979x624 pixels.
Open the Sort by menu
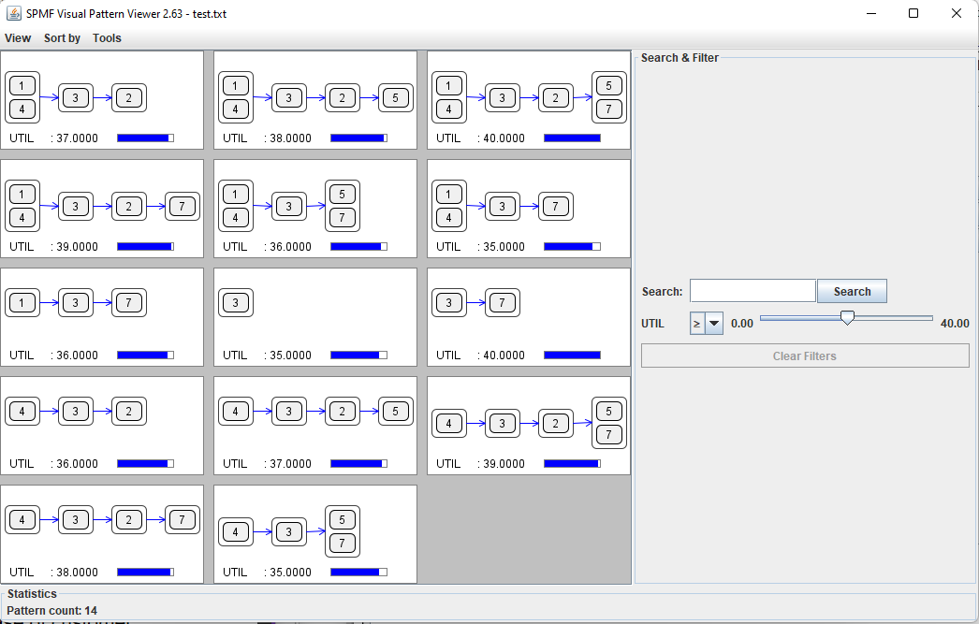tap(62, 38)
